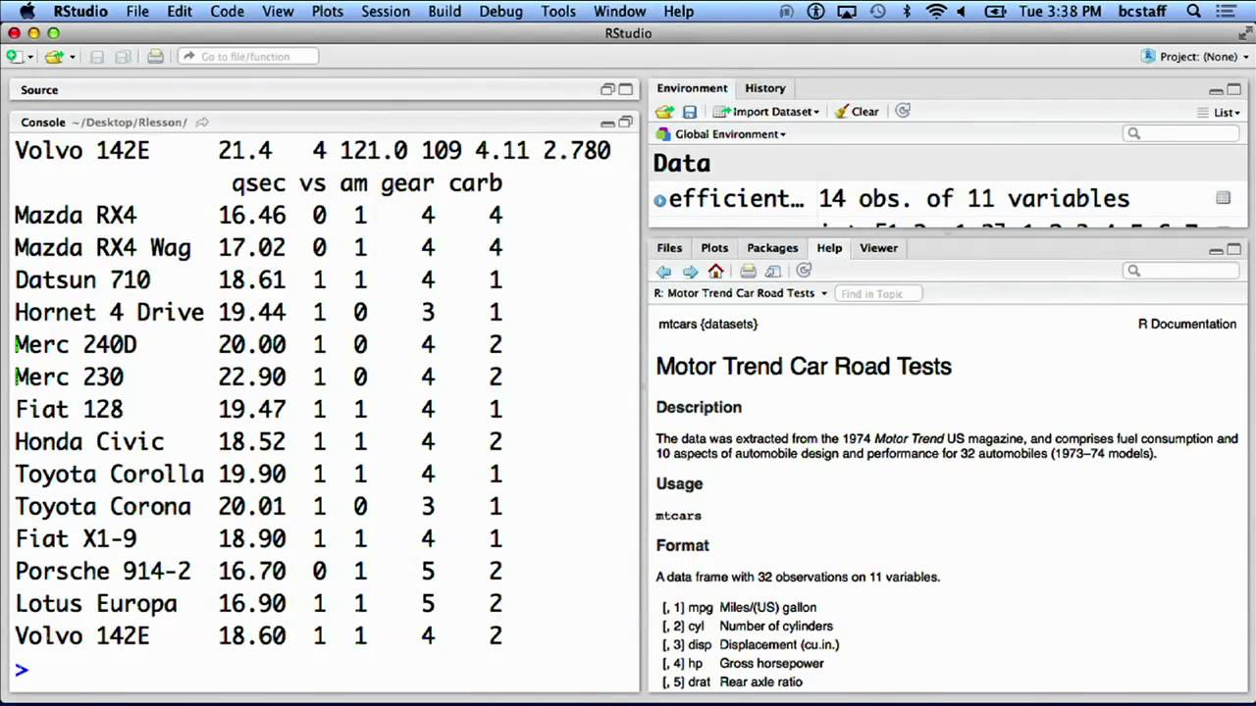
Task: Save workspace with the Environment disk icon
Action: tap(690, 112)
